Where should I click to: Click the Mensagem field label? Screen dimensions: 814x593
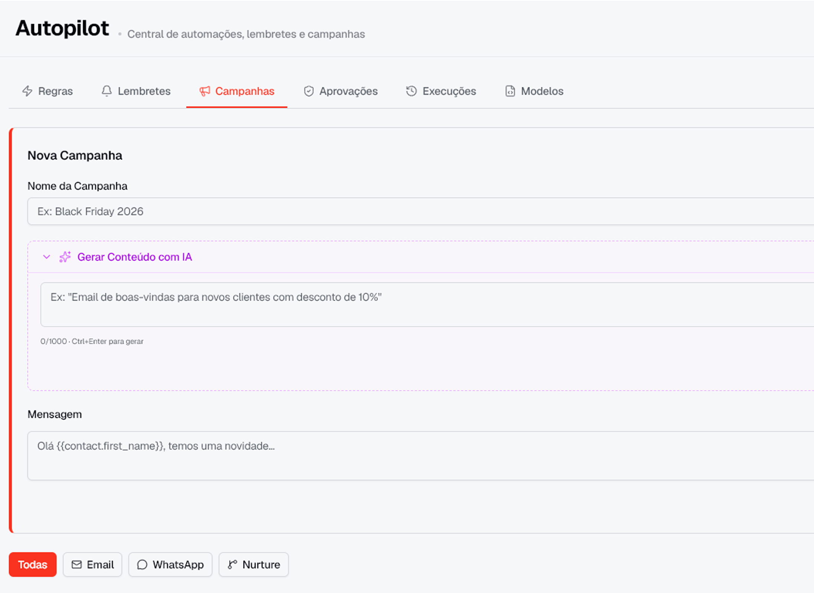55,414
